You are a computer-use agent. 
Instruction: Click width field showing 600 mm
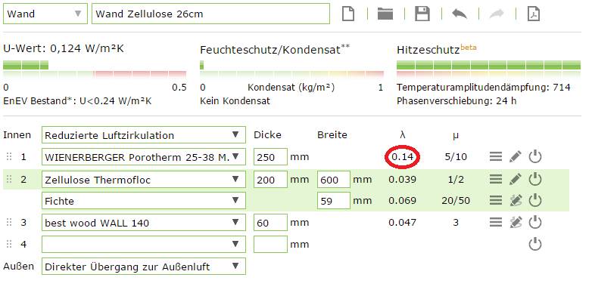(334, 179)
